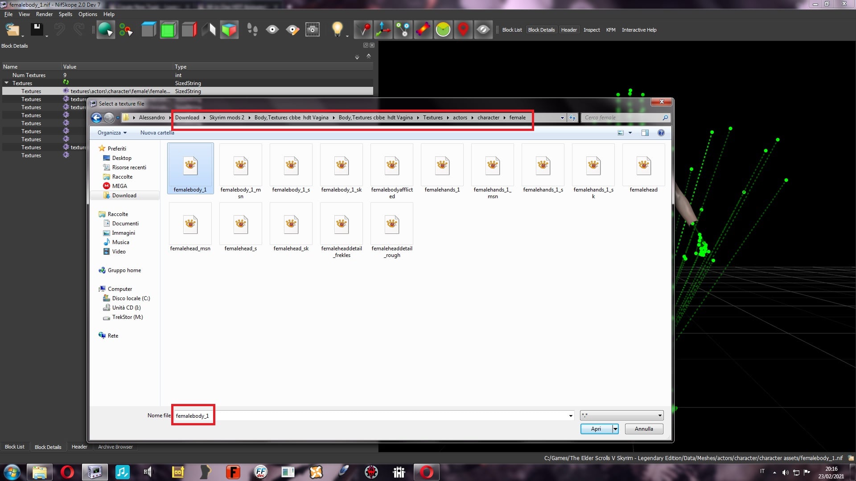Collapse the Textures tree row

click(6, 83)
